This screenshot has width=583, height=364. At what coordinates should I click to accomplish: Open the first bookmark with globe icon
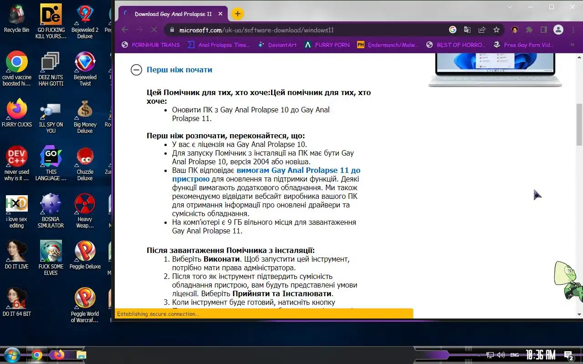click(x=150, y=45)
